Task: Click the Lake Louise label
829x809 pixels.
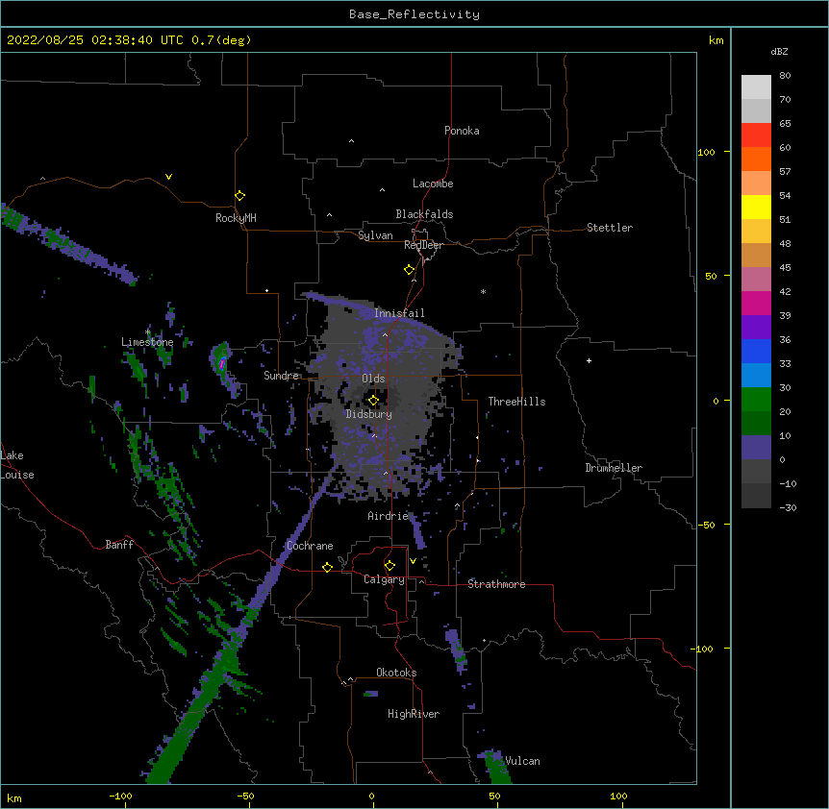Action: click(x=17, y=465)
